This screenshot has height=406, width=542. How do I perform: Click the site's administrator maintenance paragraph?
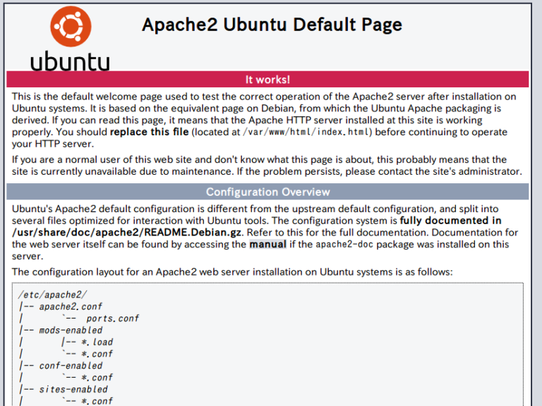(267, 166)
